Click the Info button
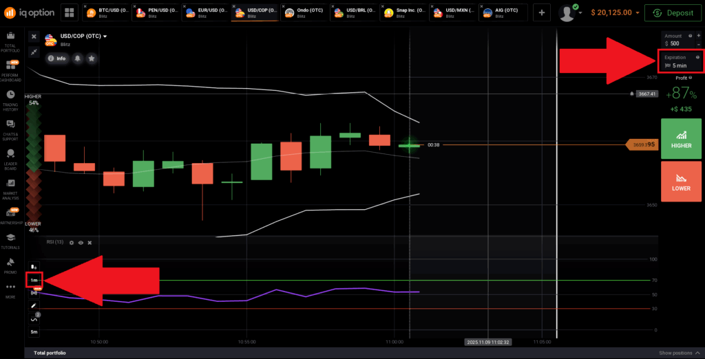Image resolution: width=705 pixels, height=359 pixels. [x=56, y=58]
